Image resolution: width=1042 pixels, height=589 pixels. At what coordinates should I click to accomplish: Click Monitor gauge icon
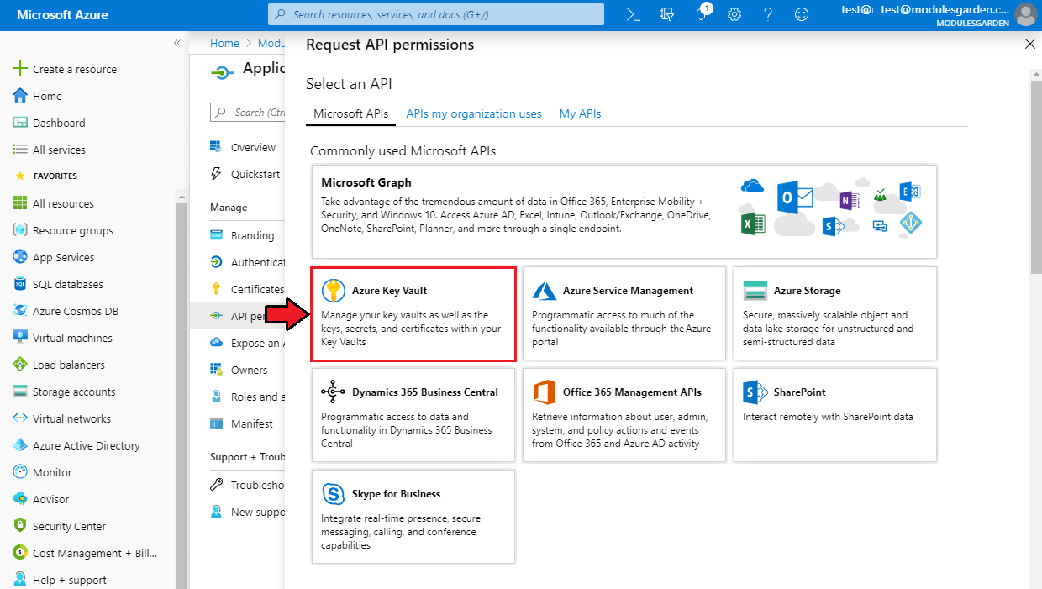(x=20, y=472)
